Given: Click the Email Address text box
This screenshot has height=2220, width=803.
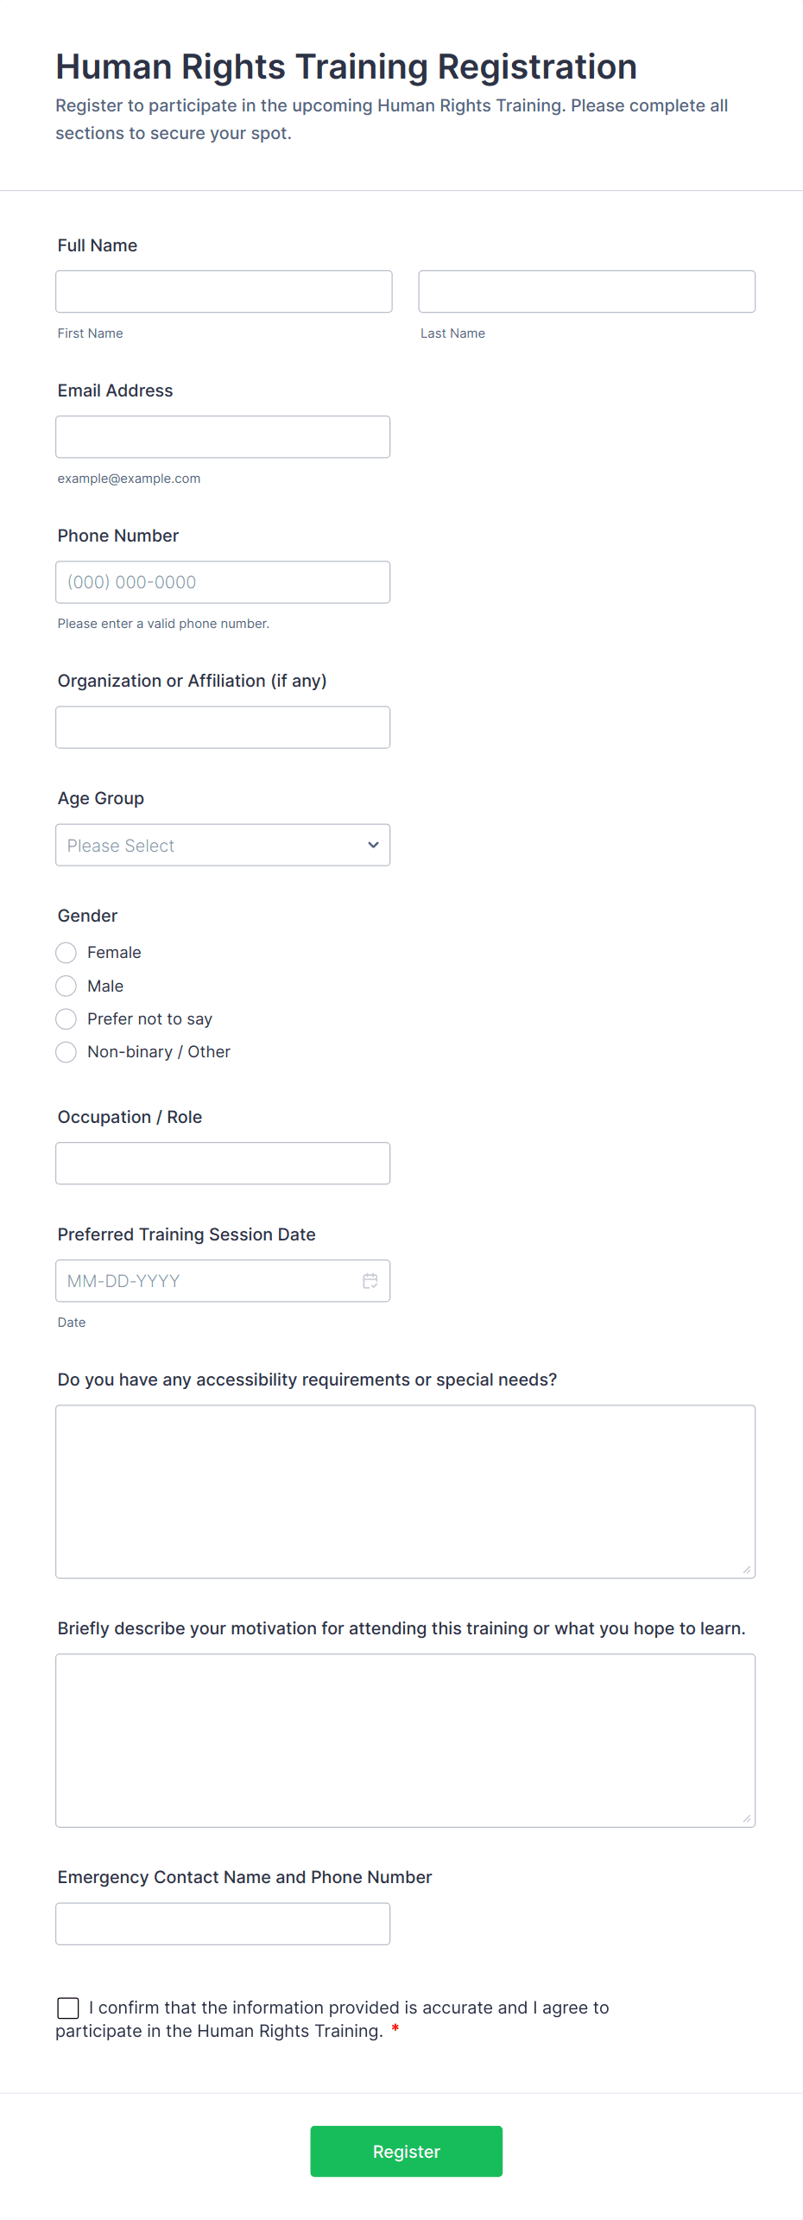Looking at the screenshot, I should pos(223,437).
